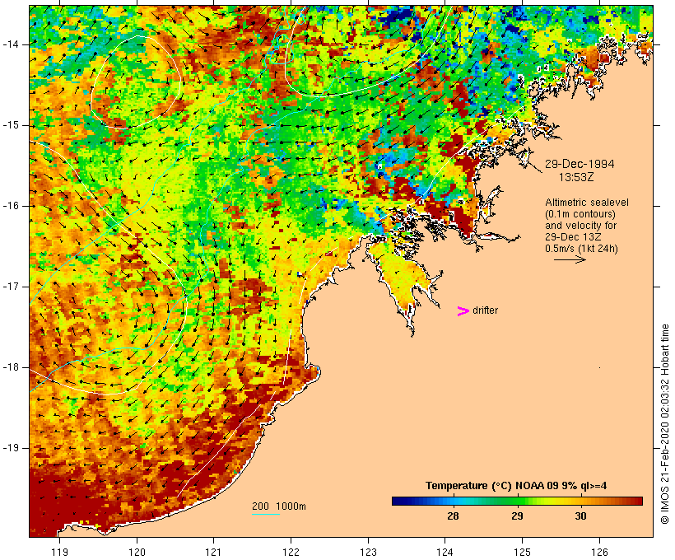Select the 30 tick label on colorbar
Screen dimensions: 675x560
pos(580,516)
